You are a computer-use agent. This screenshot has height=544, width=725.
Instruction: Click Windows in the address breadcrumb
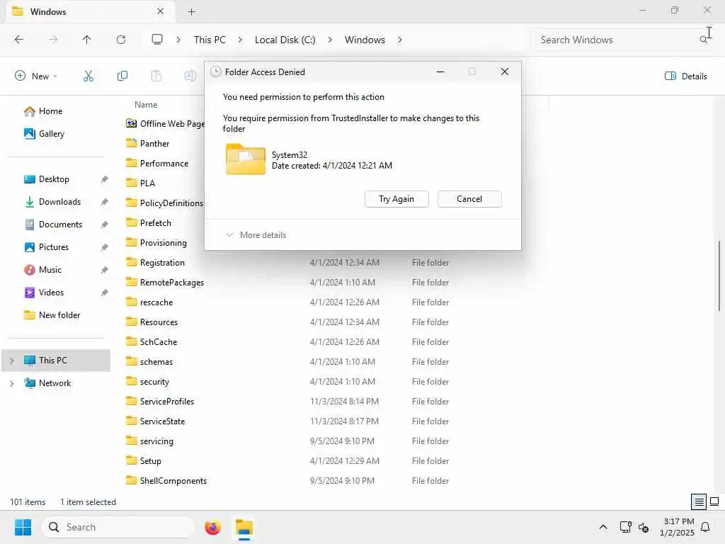pos(365,40)
